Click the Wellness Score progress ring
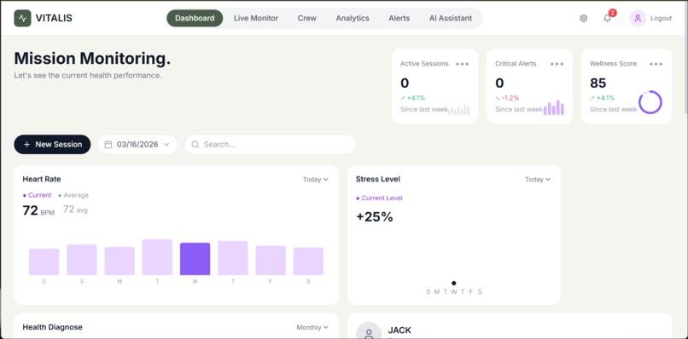 pyautogui.click(x=650, y=102)
